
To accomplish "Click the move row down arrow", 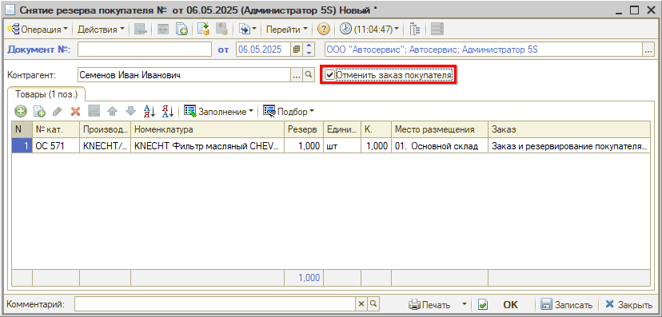I will click(x=130, y=111).
